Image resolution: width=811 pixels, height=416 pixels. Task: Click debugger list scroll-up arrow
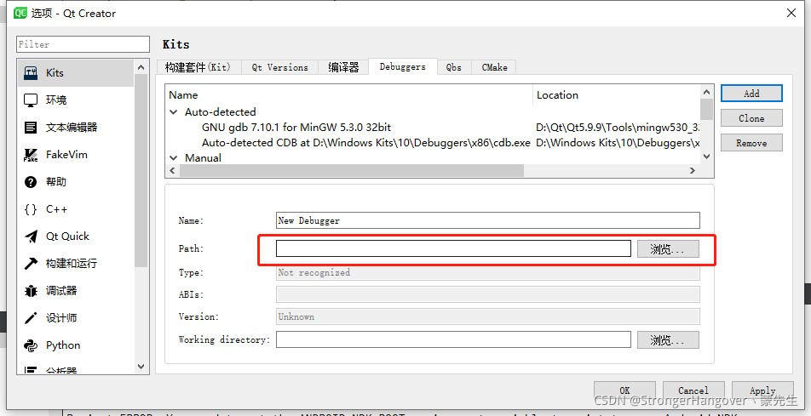pos(706,92)
